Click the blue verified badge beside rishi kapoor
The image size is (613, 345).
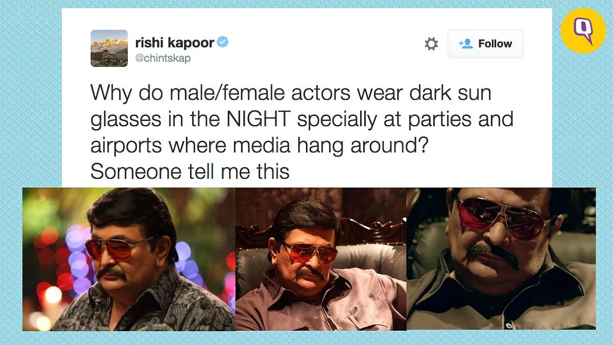click(x=223, y=42)
